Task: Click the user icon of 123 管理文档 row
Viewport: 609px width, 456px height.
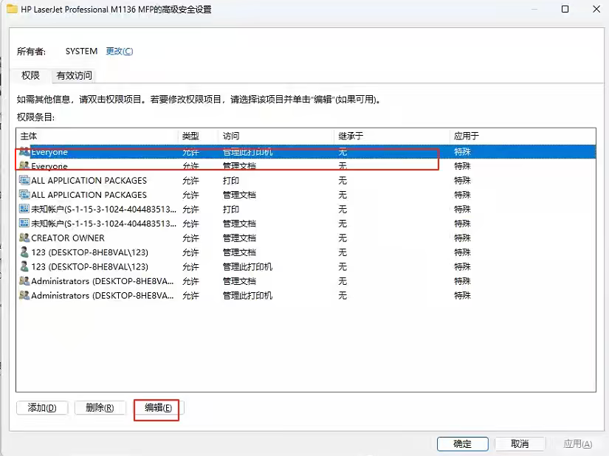Action: coord(24,252)
